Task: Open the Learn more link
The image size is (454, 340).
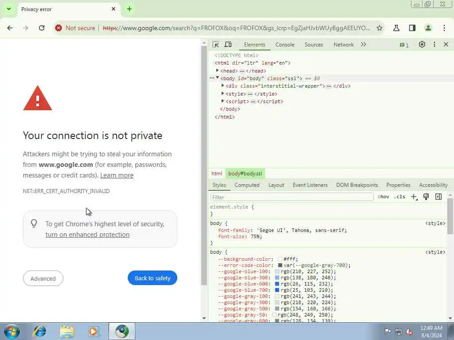Action: point(117,175)
